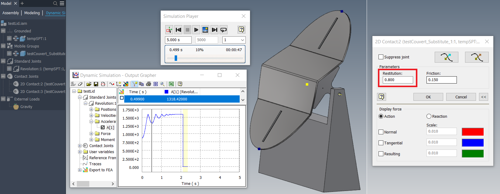Enable the Tangential force display checkbox
The height and width of the screenshot is (194, 500).
[x=381, y=143]
